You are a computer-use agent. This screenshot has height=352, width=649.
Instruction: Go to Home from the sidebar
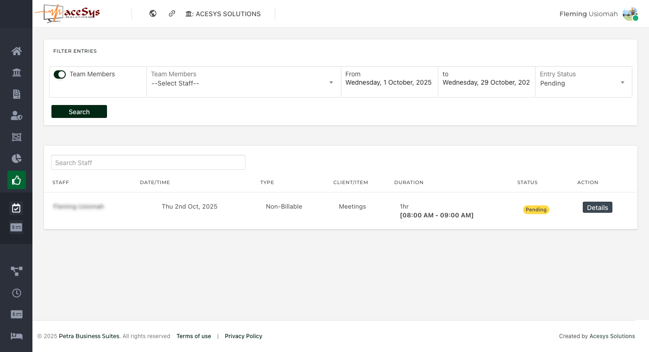tap(17, 51)
